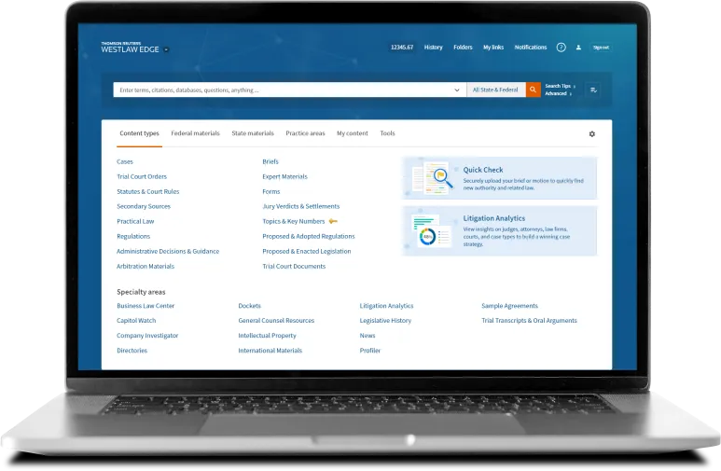The height and width of the screenshot is (471, 721).
Task: Open the Profiler link
Action: [x=370, y=351]
